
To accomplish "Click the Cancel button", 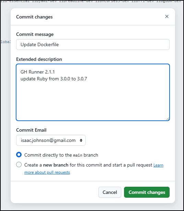I will 110,192.
